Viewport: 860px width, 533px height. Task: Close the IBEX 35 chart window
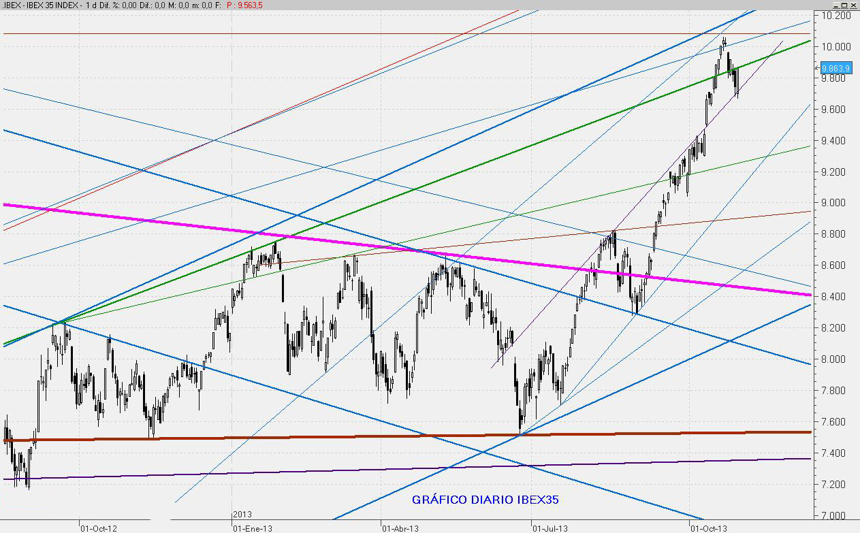click(853, 5)
